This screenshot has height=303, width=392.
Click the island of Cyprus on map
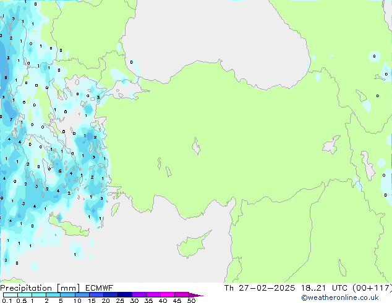coord(192,245)
